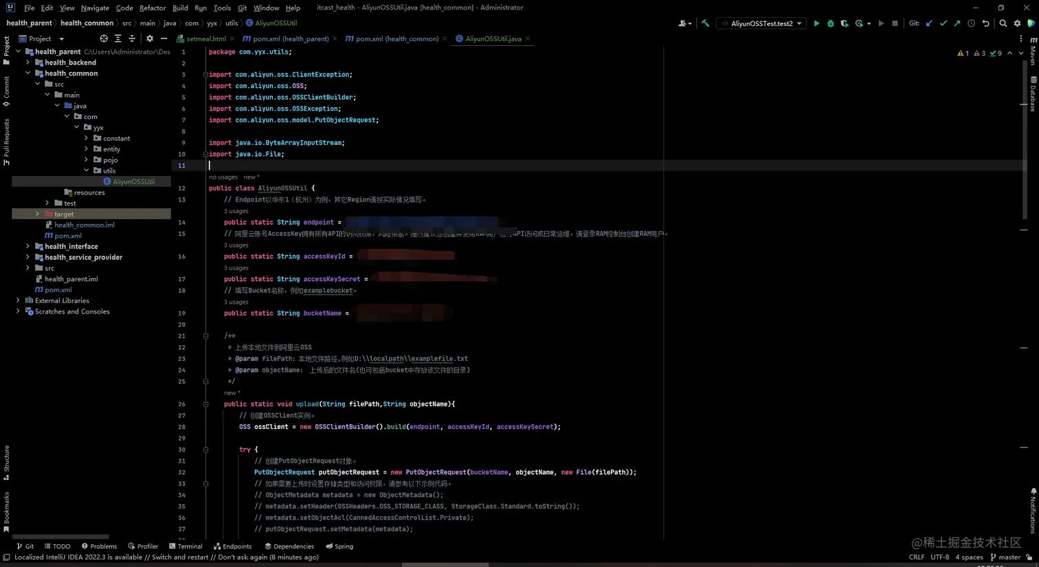This screenshot has width=1039, height=567.
Task: Expand External Libraries node
Action: click(19, 300)
